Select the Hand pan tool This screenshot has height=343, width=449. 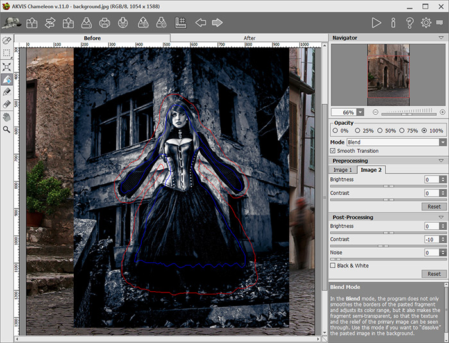tap(6, 117)
